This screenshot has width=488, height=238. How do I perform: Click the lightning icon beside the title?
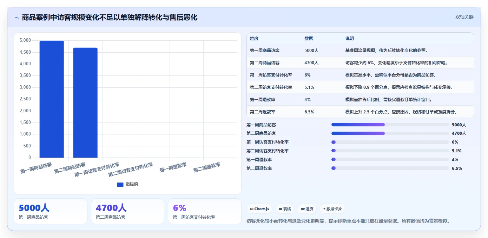pyautogui.click(x=17, y=17)
